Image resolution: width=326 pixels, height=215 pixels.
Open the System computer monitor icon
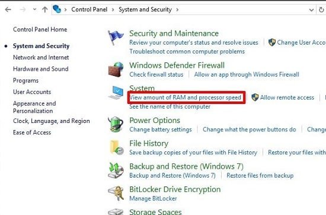[x=116, y=93]
